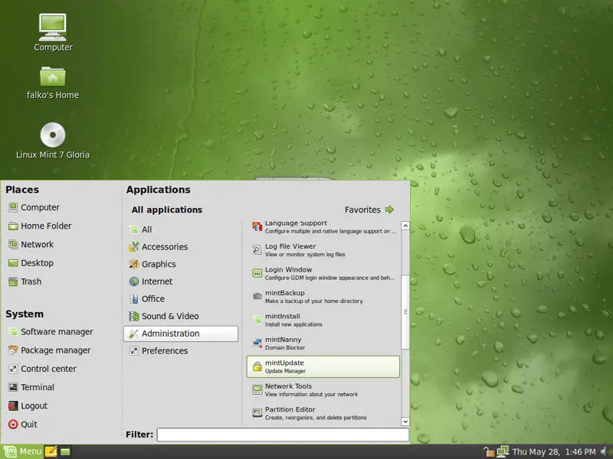Click the mintBackup app icon
613x459 pixels.
pyautogui.click(x=257, y=297)
